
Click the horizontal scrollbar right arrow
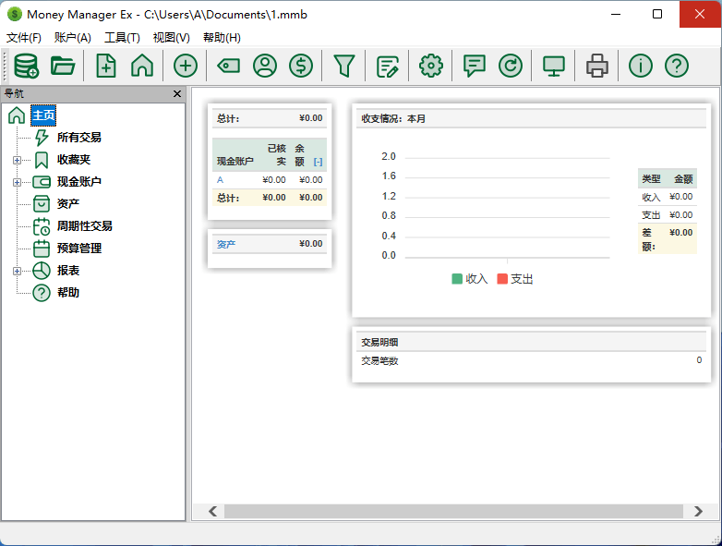tap(699, 511)
